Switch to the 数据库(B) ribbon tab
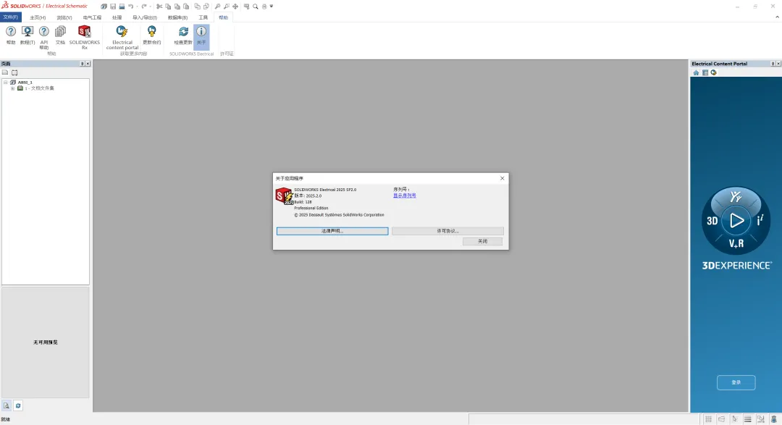Screen dimensions: 782x425 (177, 17)
